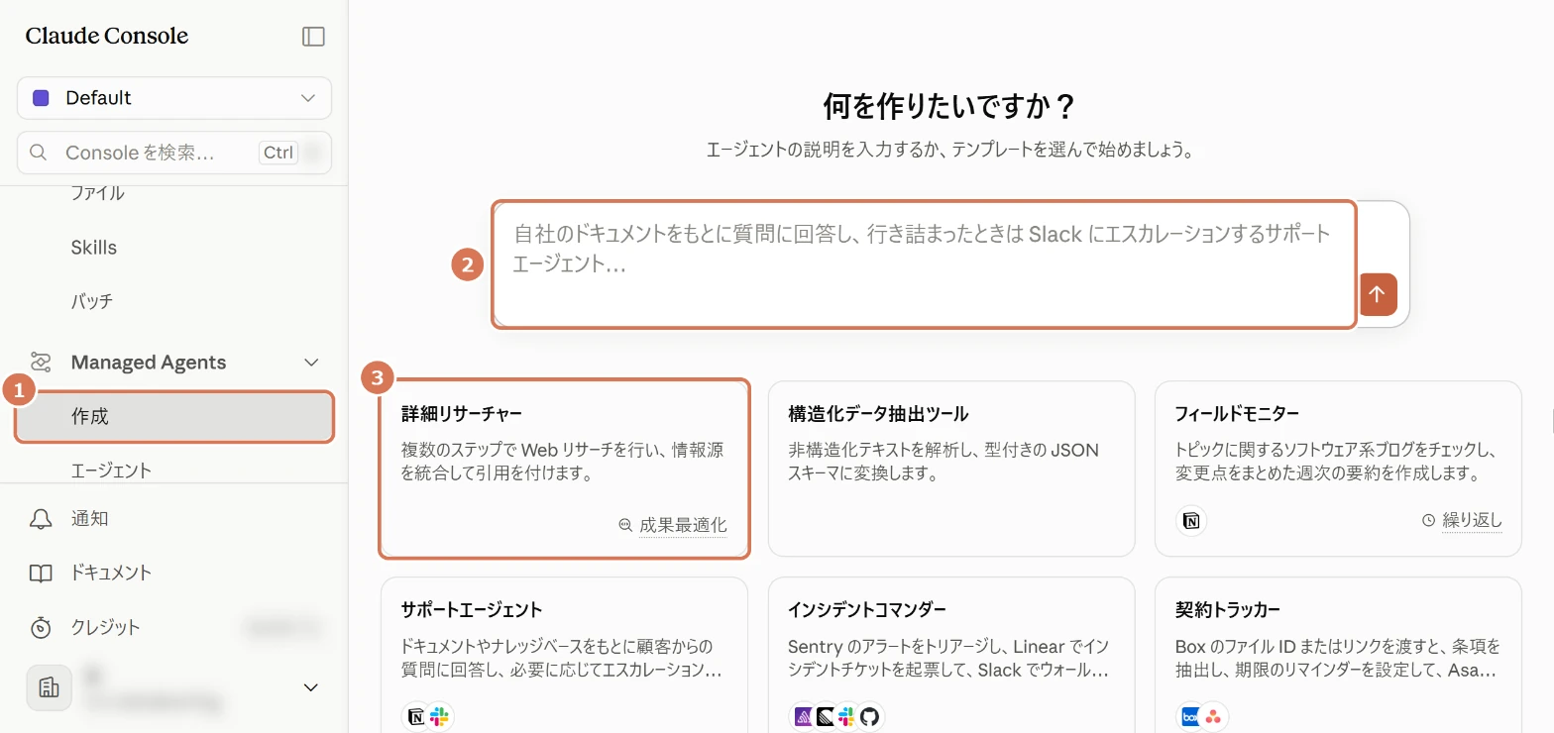
Task: Click the credits timer icon
Action: click(41, 627)
